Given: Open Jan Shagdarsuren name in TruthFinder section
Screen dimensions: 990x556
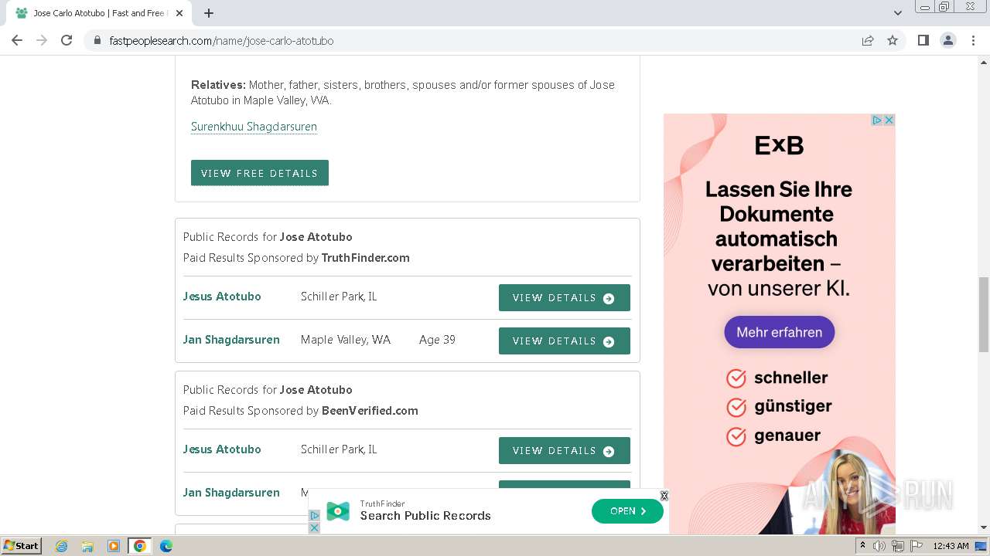Looking at the screenshot, I should [x=231, y=340].
